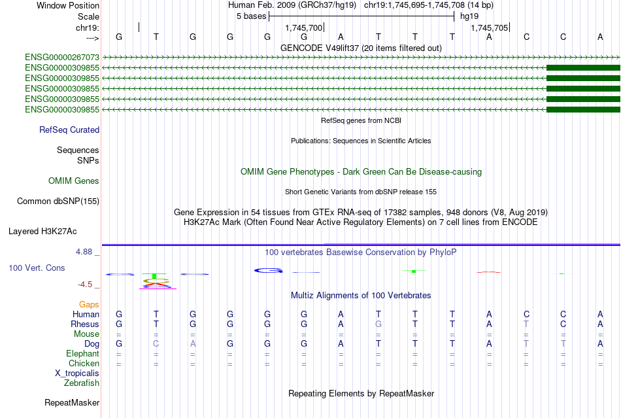Click the H3K27Ac Mark ENCODE track title
Viewport: 621px width, 418px height.
(x=361, y=222)
